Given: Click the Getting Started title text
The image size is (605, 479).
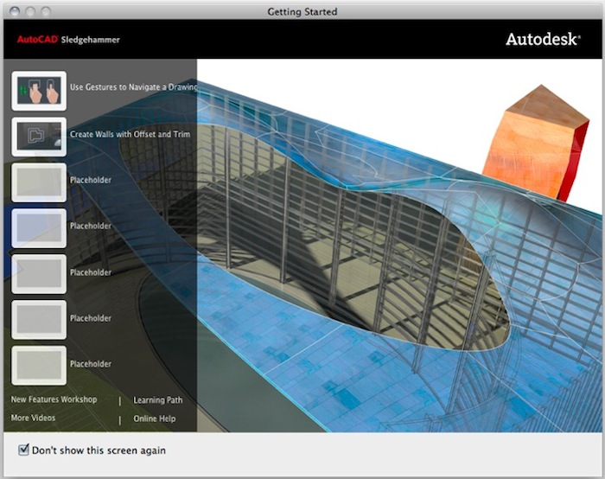Looking at the screenshot, I should tap(302, 12).
